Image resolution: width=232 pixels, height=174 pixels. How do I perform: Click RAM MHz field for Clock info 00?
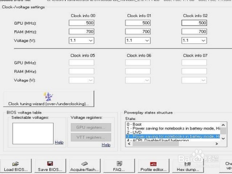[x=81, y=31]
